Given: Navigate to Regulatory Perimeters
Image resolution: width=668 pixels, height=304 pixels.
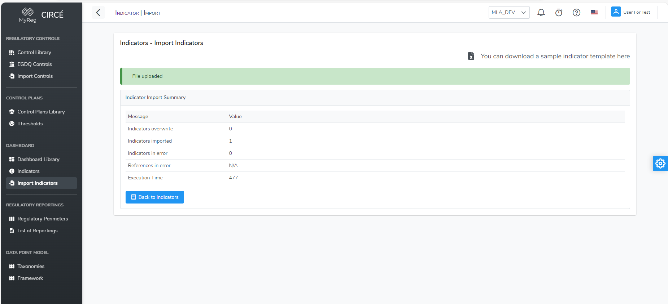Looking at the screenshot, I should (43, 219).
